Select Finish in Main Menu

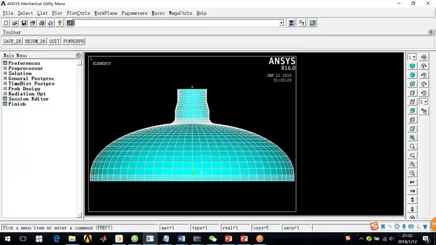17,104
